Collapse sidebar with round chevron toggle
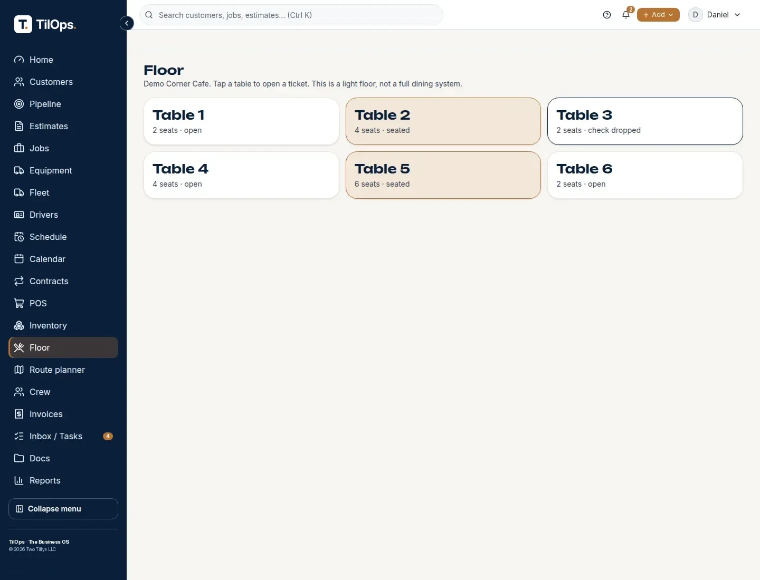The image size is (760, 580). 127,23
